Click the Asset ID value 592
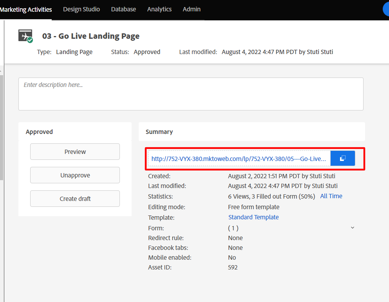The image size is (389, 302). click(x=233, y=267)
